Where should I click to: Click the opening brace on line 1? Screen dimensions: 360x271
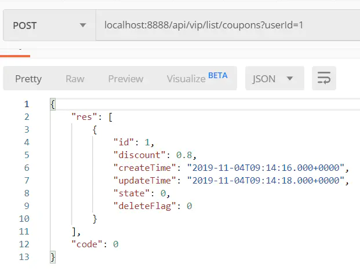53,104
